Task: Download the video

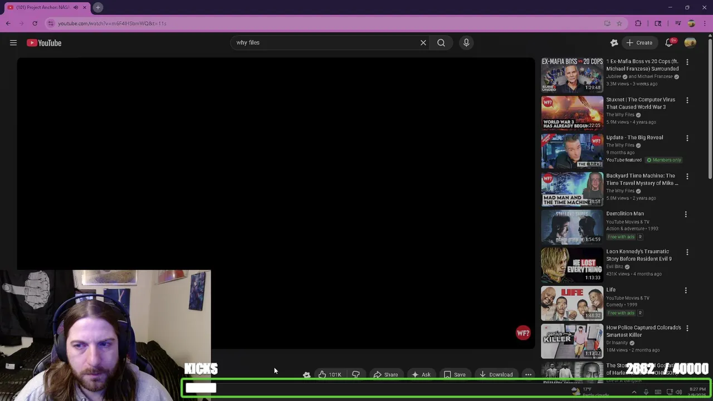Action: click(496, 375)
